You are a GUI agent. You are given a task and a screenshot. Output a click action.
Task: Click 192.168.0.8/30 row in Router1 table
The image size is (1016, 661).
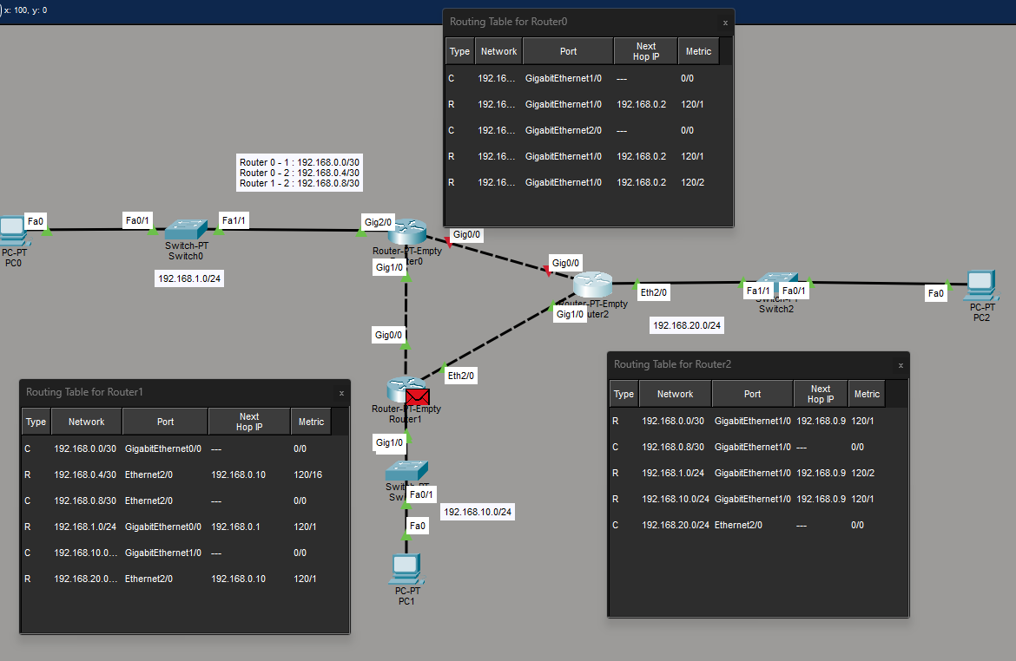click(178, 501)
